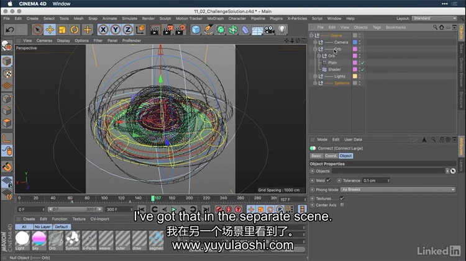Click Render View clapperboard icon
This screenshot has width=466, height=261.
(155, 30)
